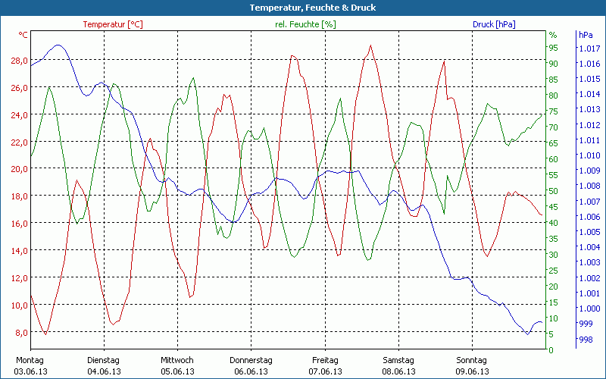Pick the Dienstag 04.06.13 date label

pyautogui.click(x=104, y=365)
